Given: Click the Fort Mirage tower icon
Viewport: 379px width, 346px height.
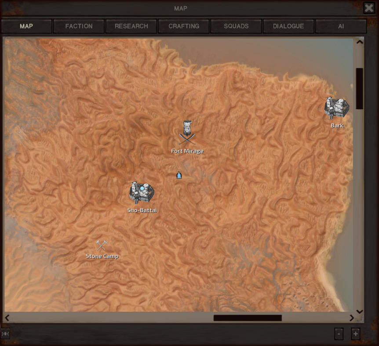Looking at the screenshot, I should 187,127.
